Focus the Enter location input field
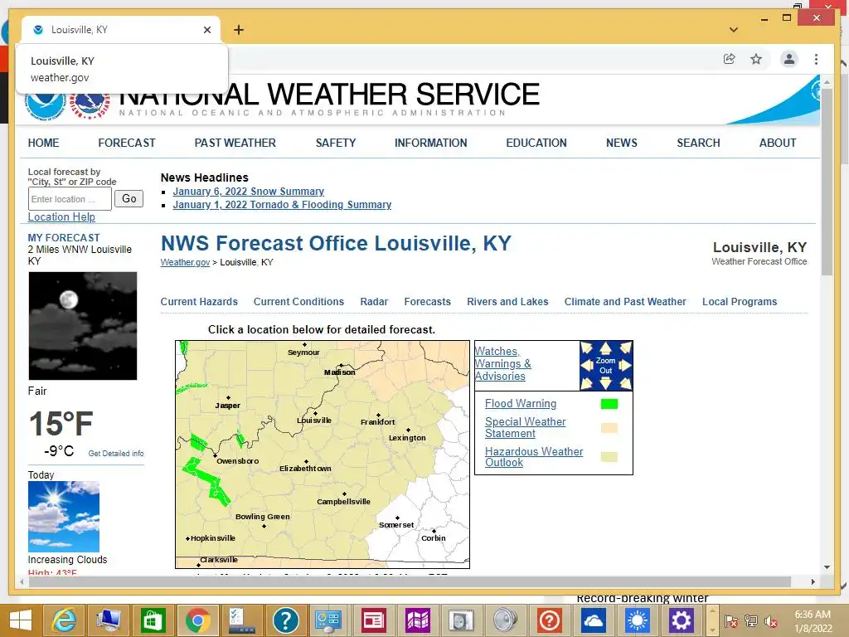849x637 pixels. coord(70,199)
